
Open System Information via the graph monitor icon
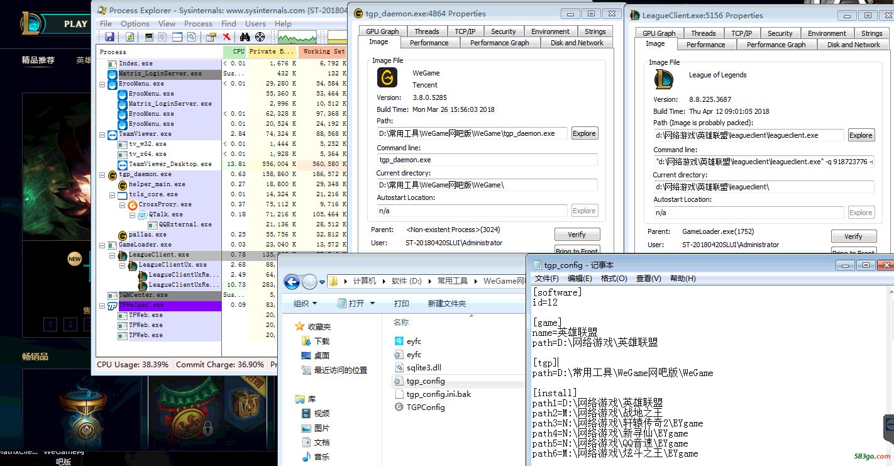149,37
